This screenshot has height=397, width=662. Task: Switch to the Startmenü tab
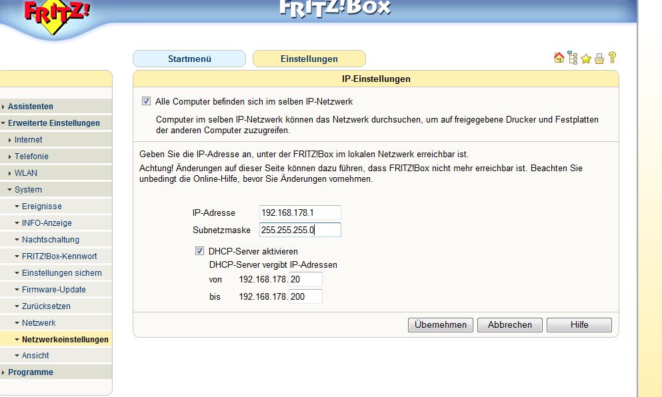point(189,59)
